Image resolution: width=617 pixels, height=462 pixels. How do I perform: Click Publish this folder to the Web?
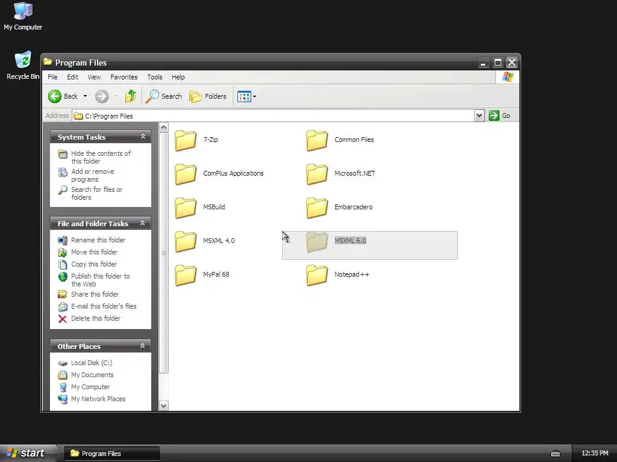tap(101, 280)
